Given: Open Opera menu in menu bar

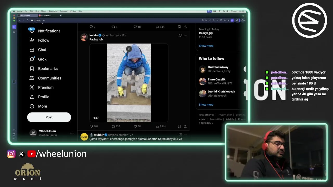Looking at the screenshot, I should (20, 11).
